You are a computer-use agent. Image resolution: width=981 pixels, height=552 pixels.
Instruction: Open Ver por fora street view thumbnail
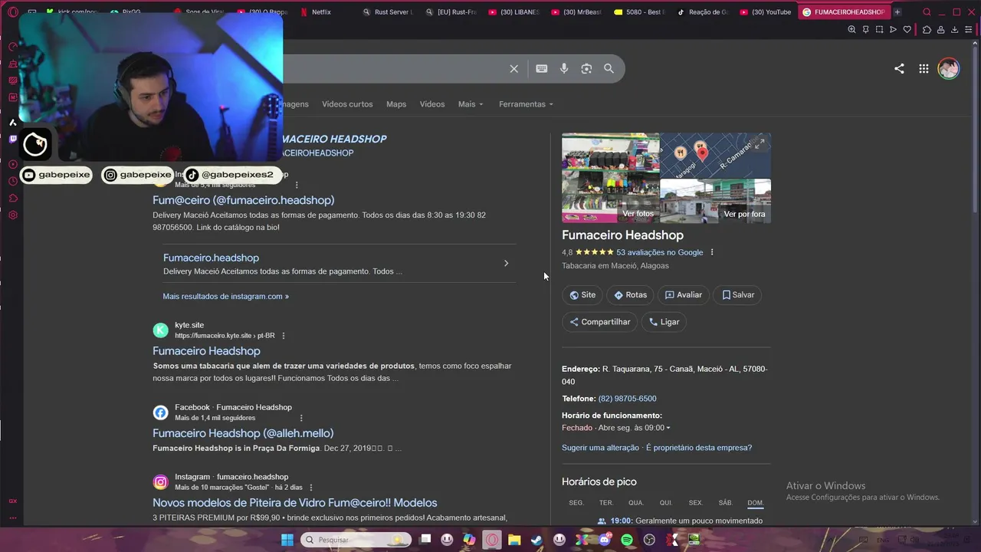(715, 201)
